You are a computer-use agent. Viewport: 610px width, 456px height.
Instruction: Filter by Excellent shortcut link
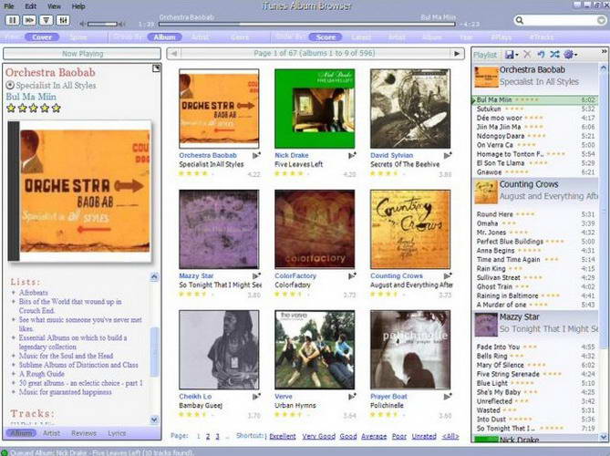[283, 436]
